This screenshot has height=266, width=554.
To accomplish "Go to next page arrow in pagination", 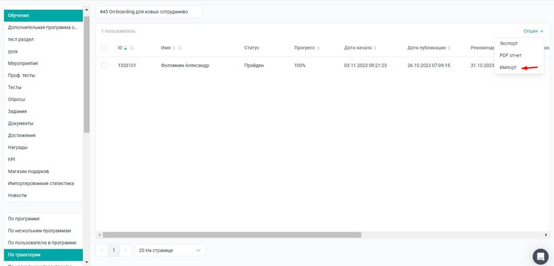I will tap(127, 251).
